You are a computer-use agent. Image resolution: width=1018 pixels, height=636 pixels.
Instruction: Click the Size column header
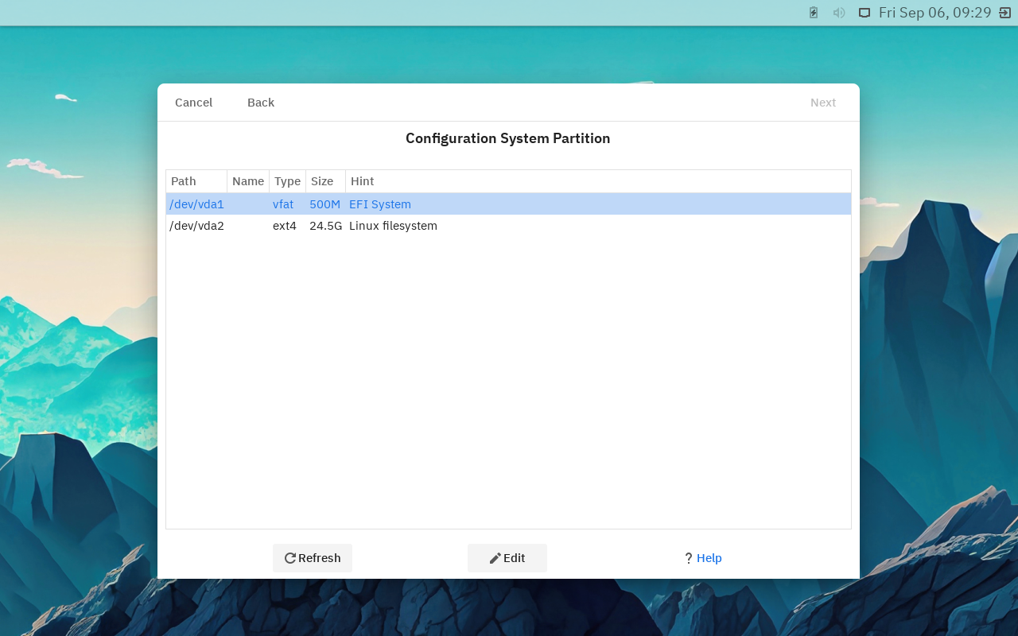point(321,180)
